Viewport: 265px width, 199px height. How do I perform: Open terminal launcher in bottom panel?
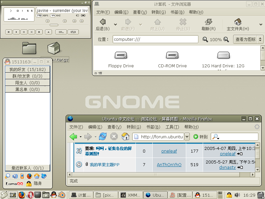coord(38,195)
